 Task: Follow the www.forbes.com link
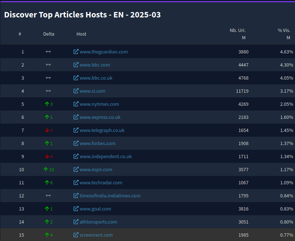click(x=97, y=144)
